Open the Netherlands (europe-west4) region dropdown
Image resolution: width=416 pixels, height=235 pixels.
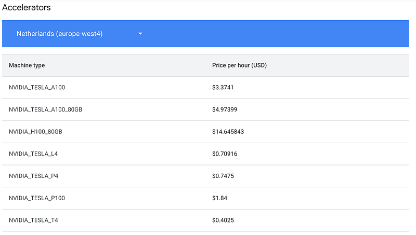(80, 34)
